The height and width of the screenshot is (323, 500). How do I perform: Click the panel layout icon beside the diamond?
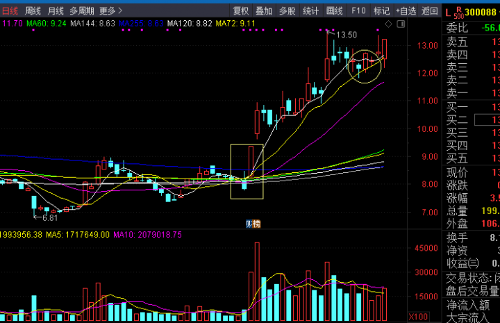point(399,24)
